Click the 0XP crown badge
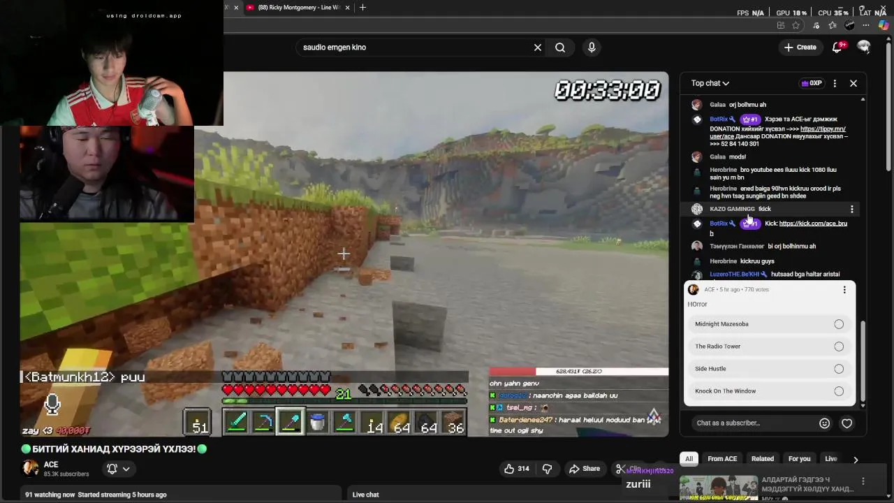 tap(811, 83)
